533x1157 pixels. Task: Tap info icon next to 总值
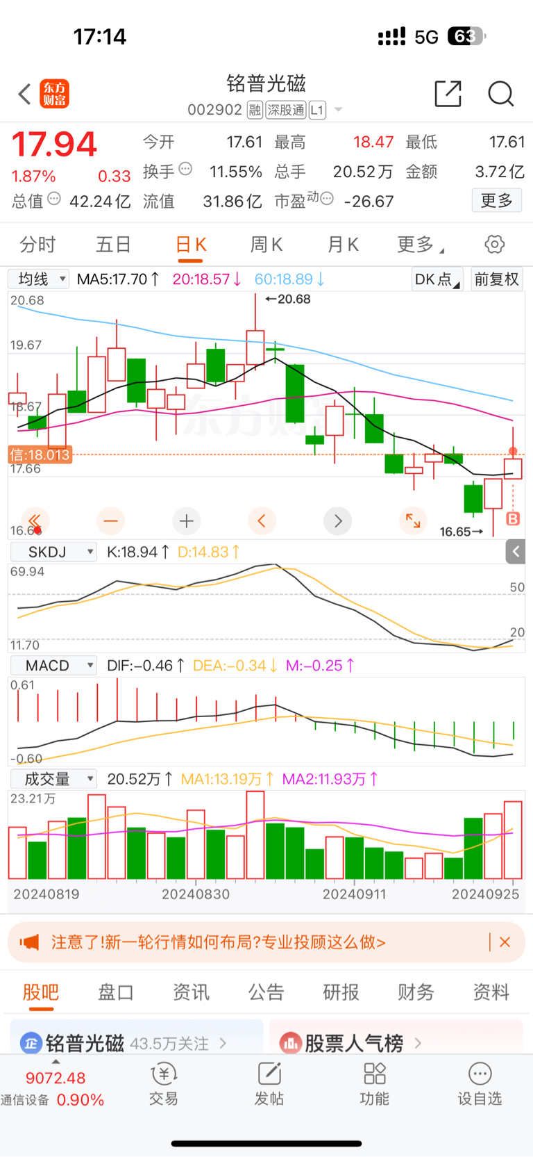pyautogui.click(x=54, y=199)
